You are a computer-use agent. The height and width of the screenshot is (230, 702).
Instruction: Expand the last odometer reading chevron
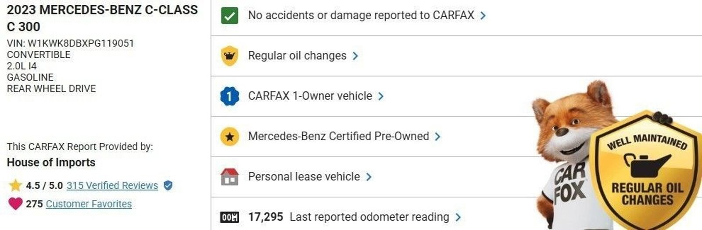pos(458,217)
